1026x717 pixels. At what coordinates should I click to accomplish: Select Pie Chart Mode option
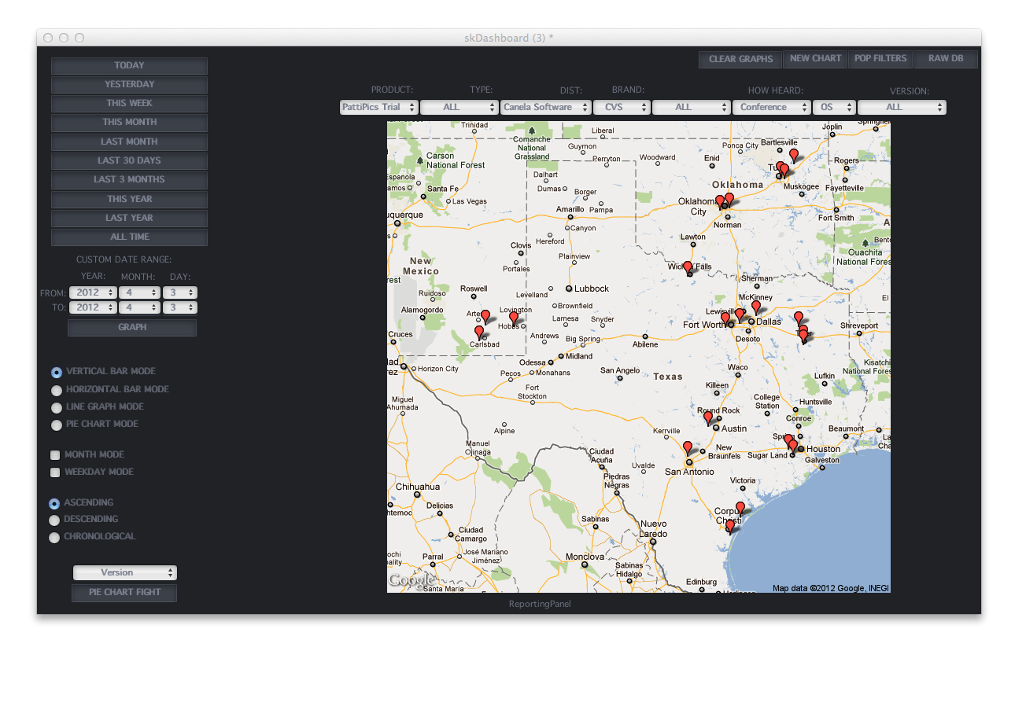pos(57,425)
